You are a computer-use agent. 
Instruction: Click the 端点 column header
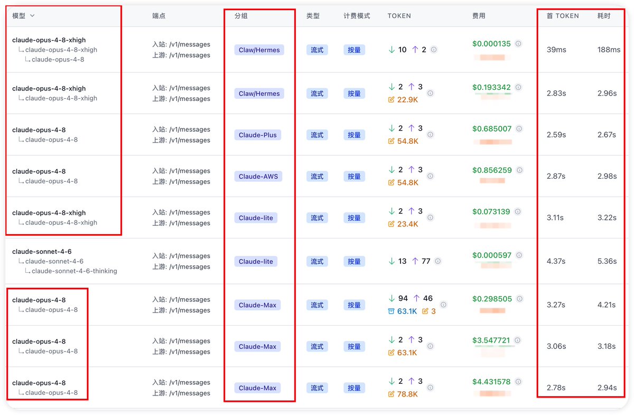158,16
